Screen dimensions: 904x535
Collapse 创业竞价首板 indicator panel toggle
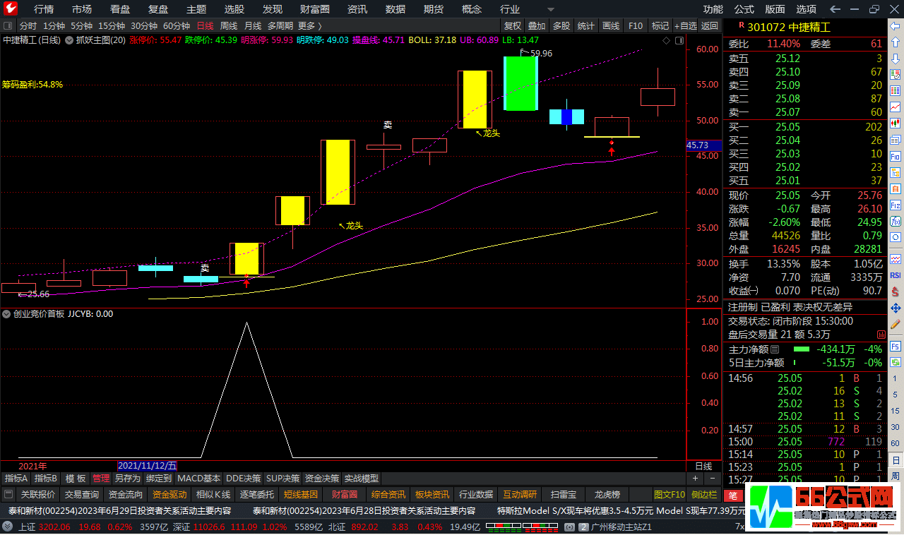(x=6, y=314)
